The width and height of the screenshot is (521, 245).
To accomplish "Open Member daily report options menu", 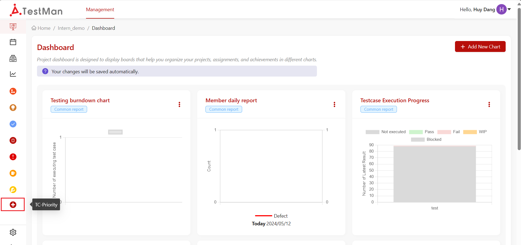I will click(334, 104).
